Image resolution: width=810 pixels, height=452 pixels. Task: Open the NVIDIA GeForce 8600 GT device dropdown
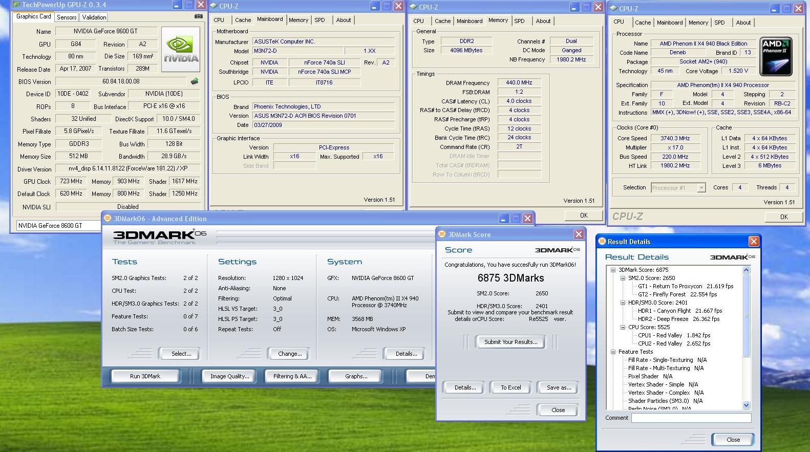click(x=58, y=225)
